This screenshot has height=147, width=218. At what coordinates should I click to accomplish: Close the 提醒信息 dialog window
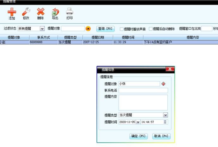click(170, 69)
